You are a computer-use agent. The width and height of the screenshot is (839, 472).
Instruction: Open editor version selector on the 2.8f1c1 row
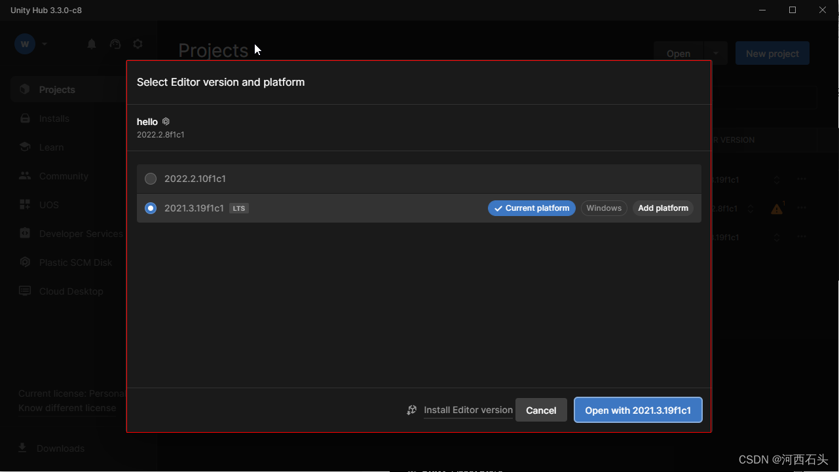pyautogui.click(x=751, y=209)
